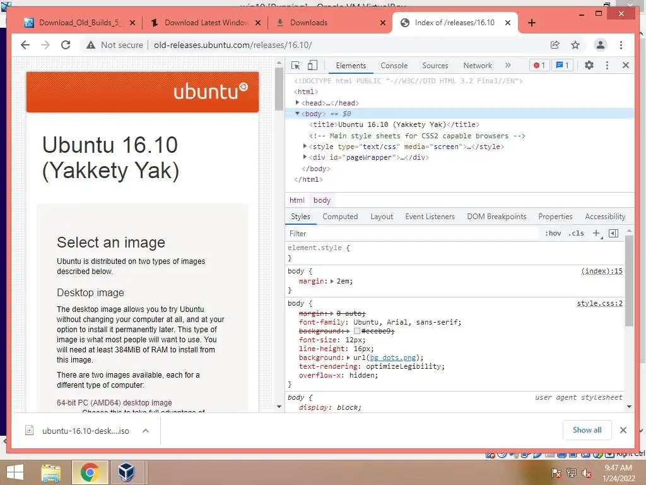Close the Download_Old_Builds tab
This screenshot has height=485, width=646.
coord(132,23)
